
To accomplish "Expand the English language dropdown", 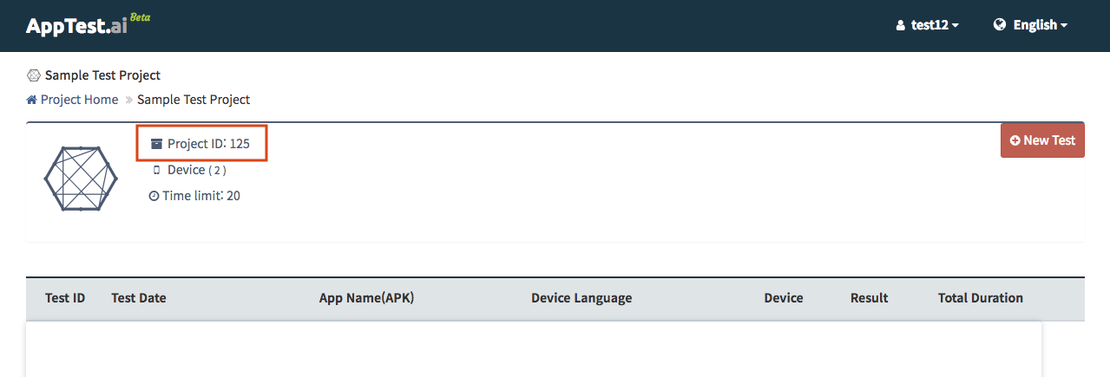I will 1030,25.
